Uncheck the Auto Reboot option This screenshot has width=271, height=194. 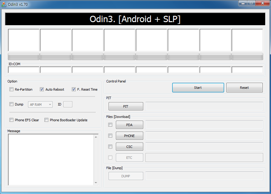(42, 89)
